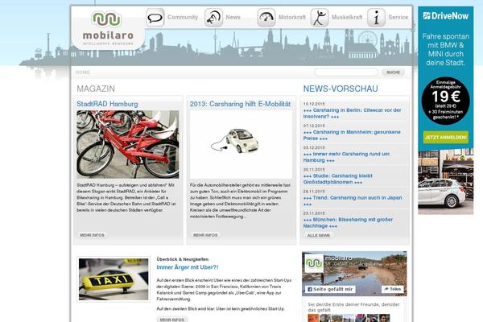
Task: Open the News menu item
Action: coord(233,17)
